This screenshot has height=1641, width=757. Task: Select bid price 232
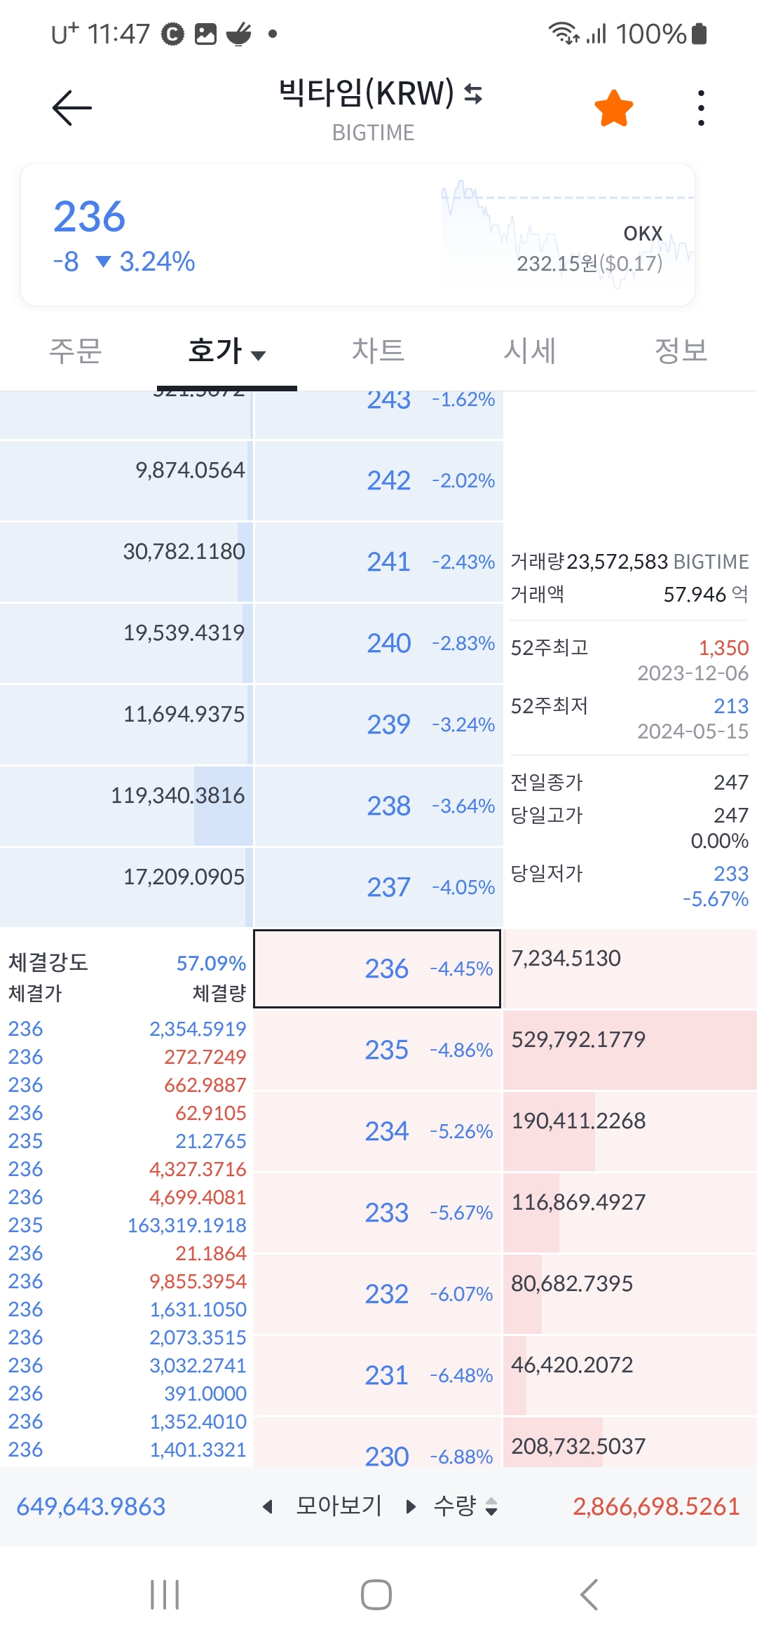pyautogui.click(x=377, y=1295)
